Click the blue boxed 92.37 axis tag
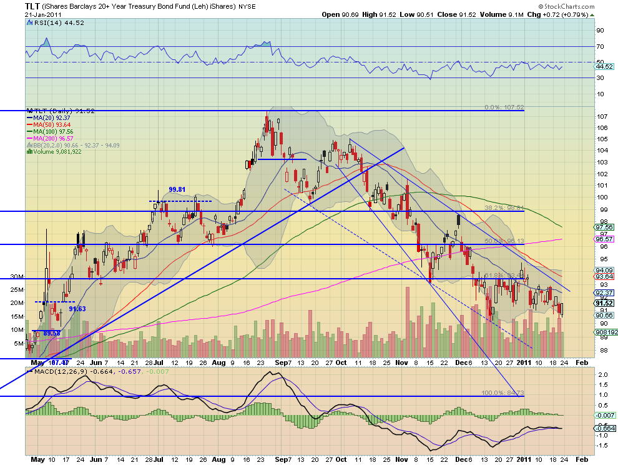The image size is (618, 465). click(x=605, y=293)
